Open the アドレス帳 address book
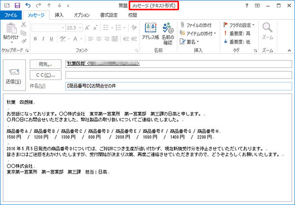Image resolution: width=295 pixels, height=205 pixels. [150, 31]
